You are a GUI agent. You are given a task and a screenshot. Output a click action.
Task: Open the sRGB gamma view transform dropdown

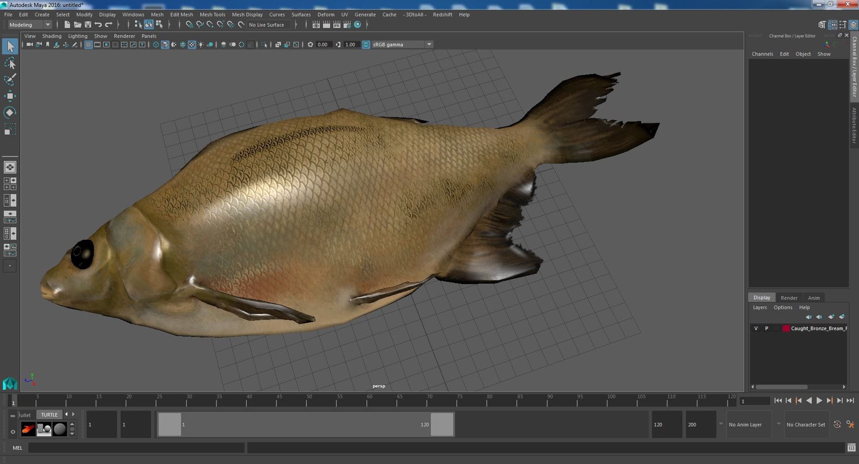402,44
